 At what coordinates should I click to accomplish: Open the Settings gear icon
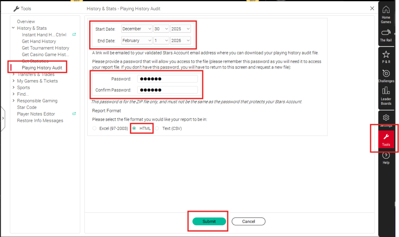(x=386, y=118)
